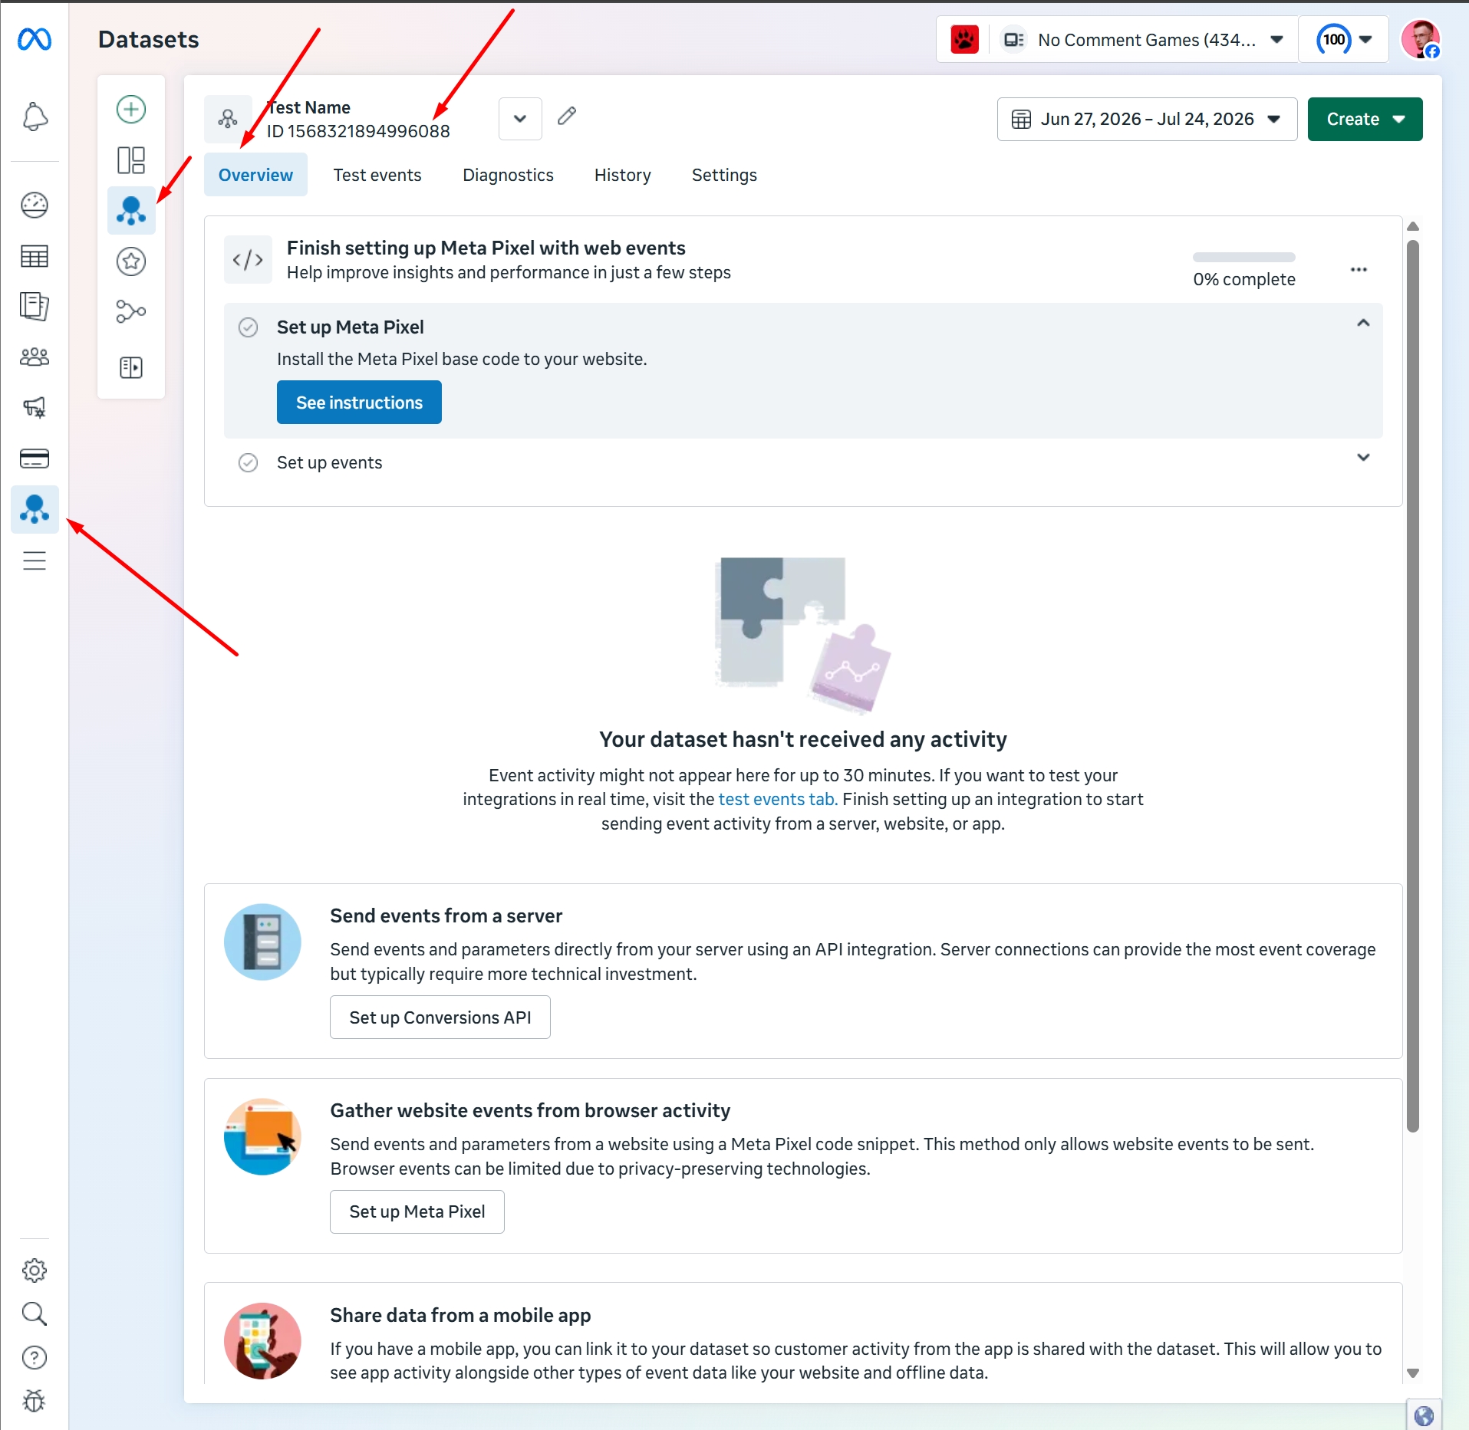The height and width of the screenshot is (1430, 1469).
Task: Open the Billing credit card icon
Action: [35, 459]
